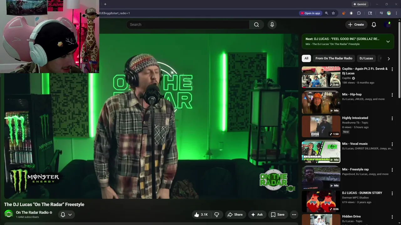
Task: Select the DJ Lucas filter chip
Action: pyautogui.click(x=366, y=58)
